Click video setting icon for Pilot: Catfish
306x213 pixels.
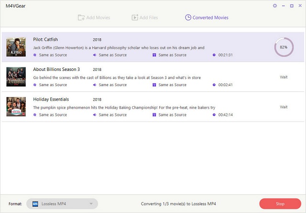(x=35, y=55)
